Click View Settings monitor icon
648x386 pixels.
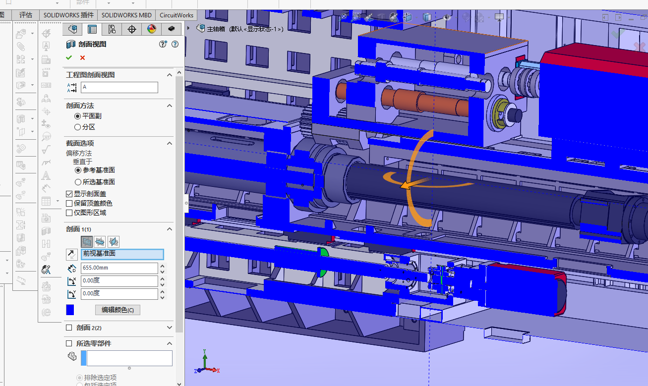pos(499,17)
